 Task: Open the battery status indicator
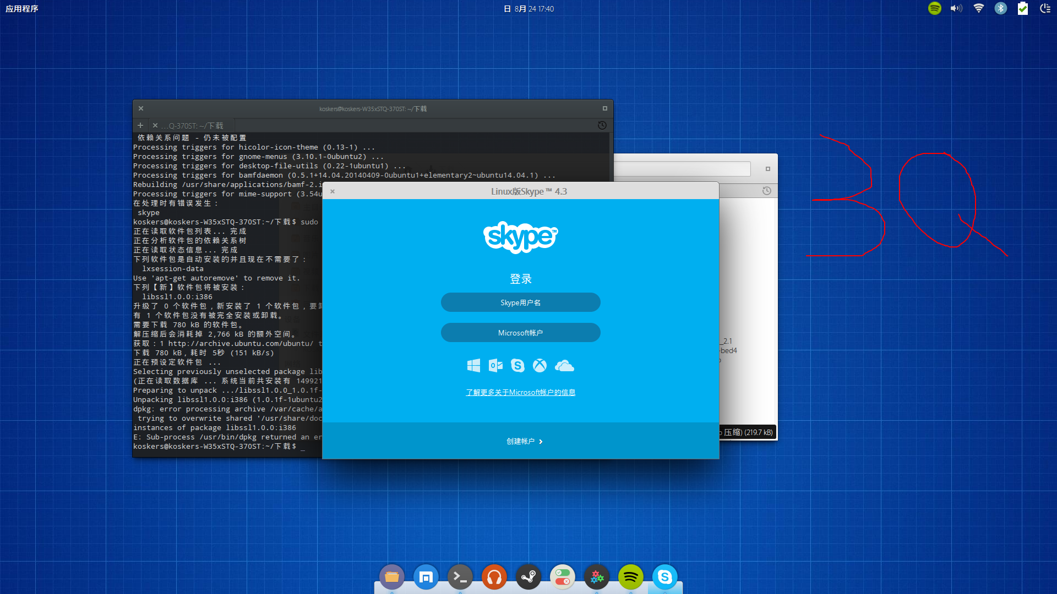[1023, 8]
